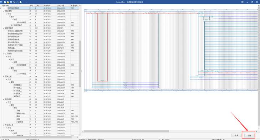
Task: Select the task row numbered 39
Action: tap(40, 22)
